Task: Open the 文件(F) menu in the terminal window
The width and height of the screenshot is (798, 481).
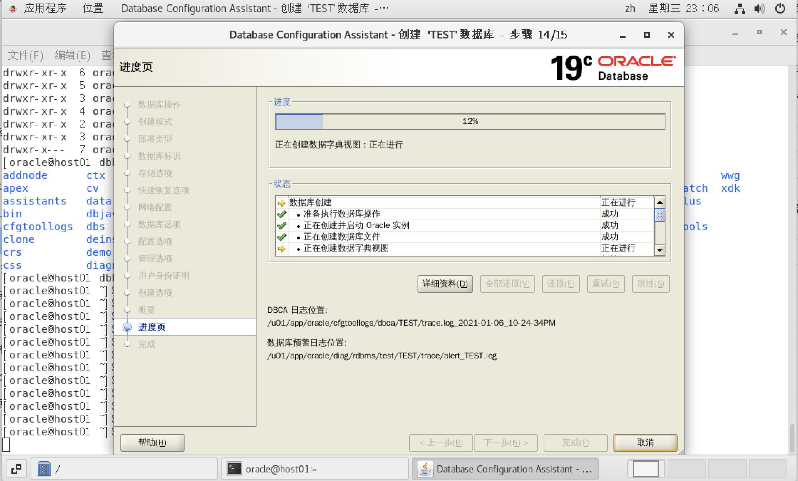Action: tap(25, 55)
